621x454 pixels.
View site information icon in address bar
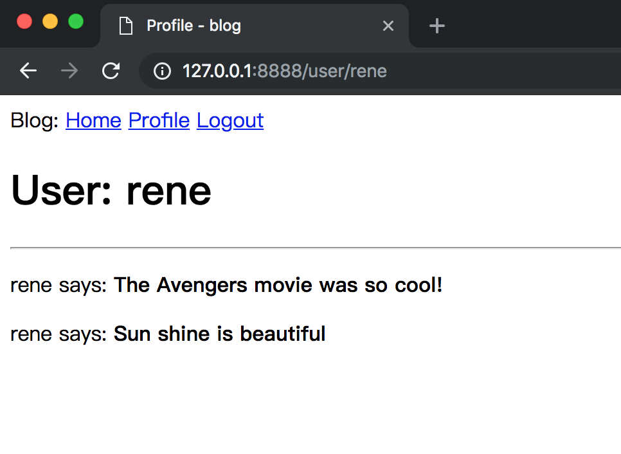click(162, 71)
